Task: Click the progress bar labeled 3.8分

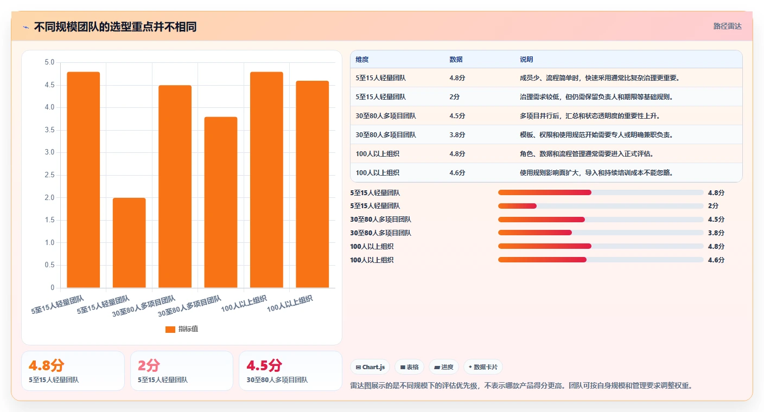Action: click(601, 233)
